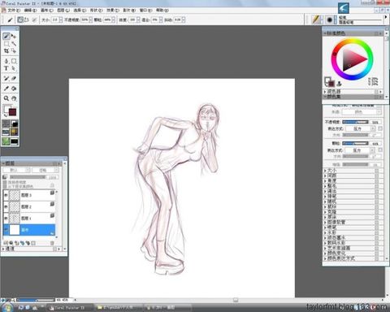The width and height of the screenshot is (390, 312).
Task: Open layer composite depth dropdown 忽略
Action: (45, 170)
